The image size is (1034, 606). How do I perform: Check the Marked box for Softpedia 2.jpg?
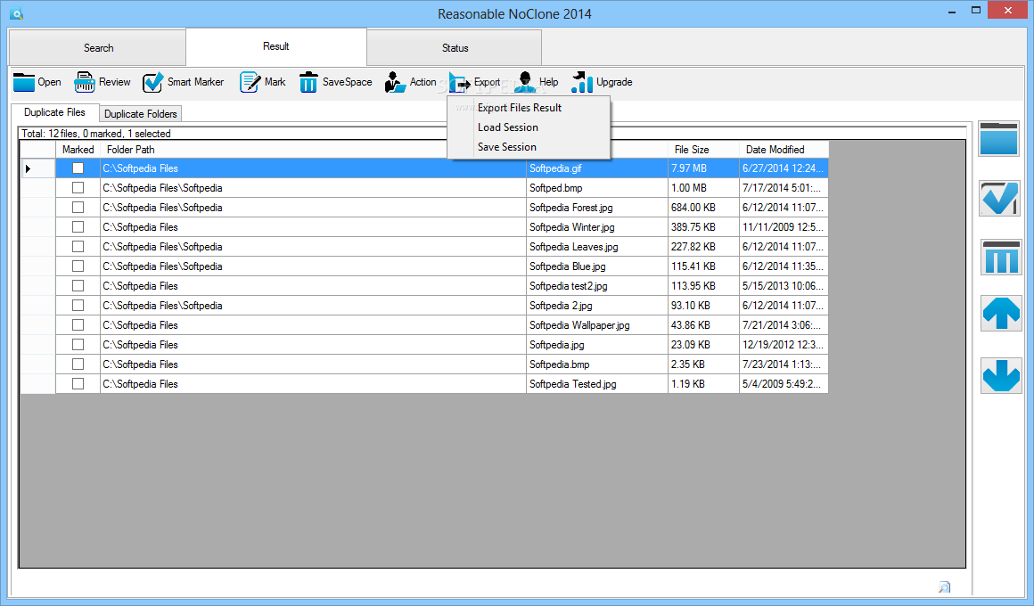[78, 306]
